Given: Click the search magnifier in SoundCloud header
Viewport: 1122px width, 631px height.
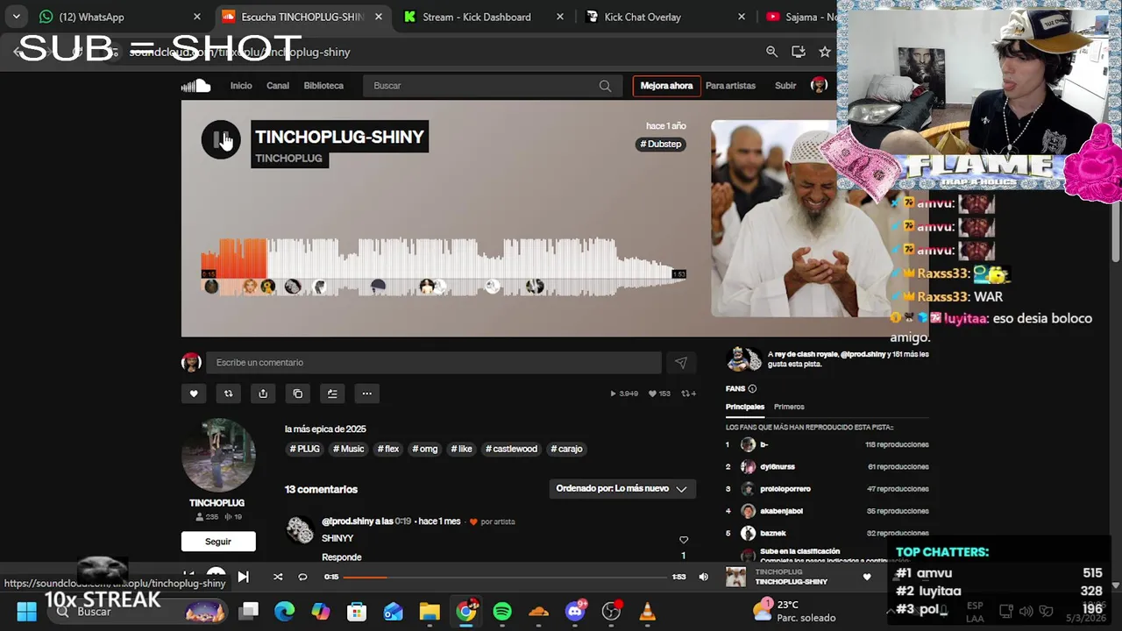Looking at the screenshot, I should tap(605, 86).
